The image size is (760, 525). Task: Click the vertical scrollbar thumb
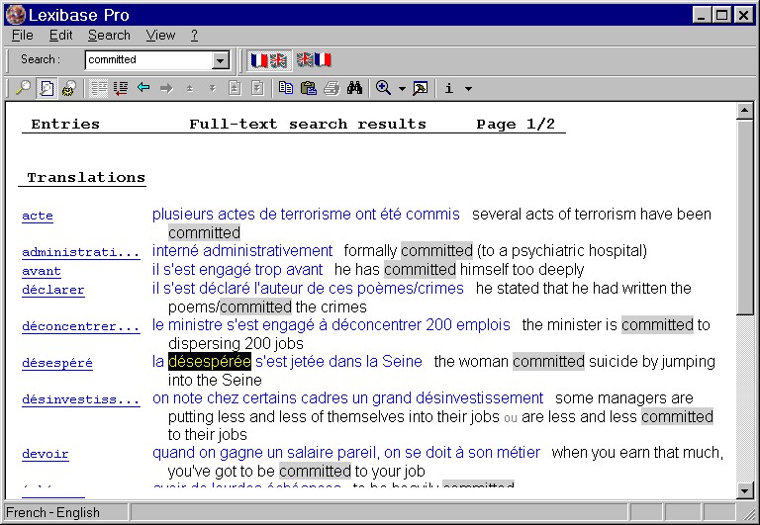(744, 217)
